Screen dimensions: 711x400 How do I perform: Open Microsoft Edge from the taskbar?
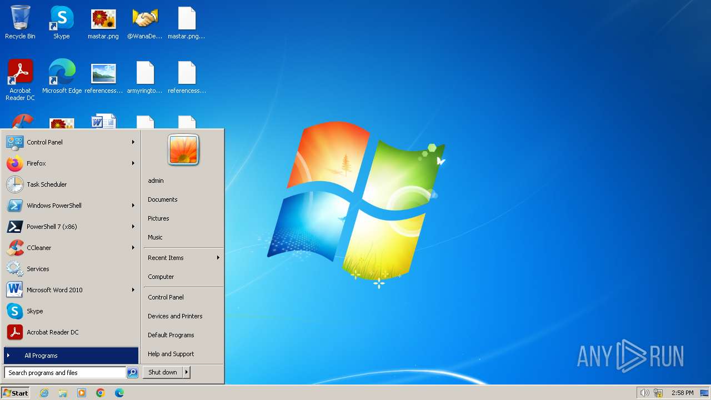pos(119,393)
